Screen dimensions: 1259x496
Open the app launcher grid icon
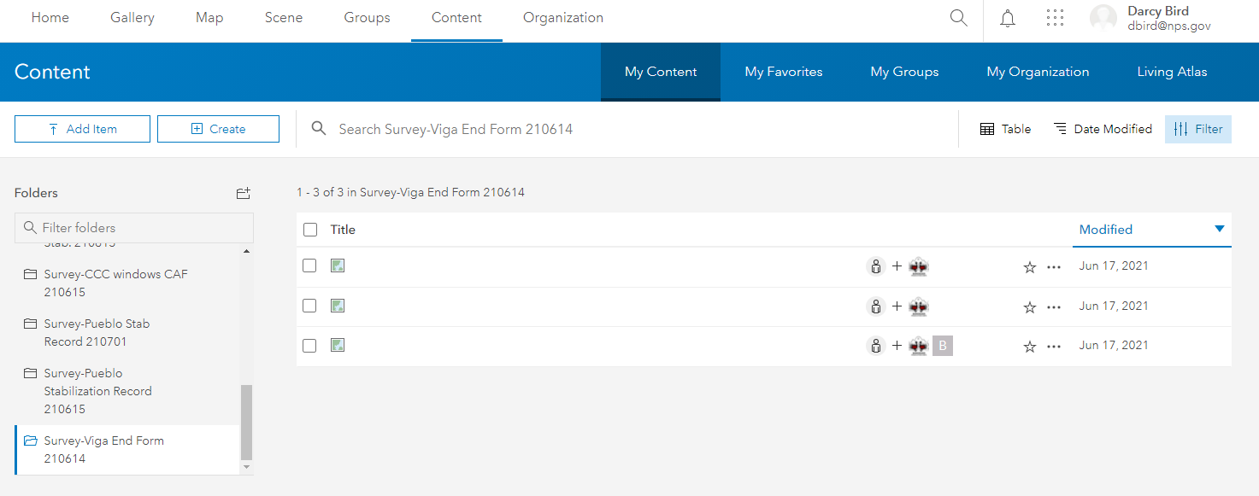coord(1055,18)
